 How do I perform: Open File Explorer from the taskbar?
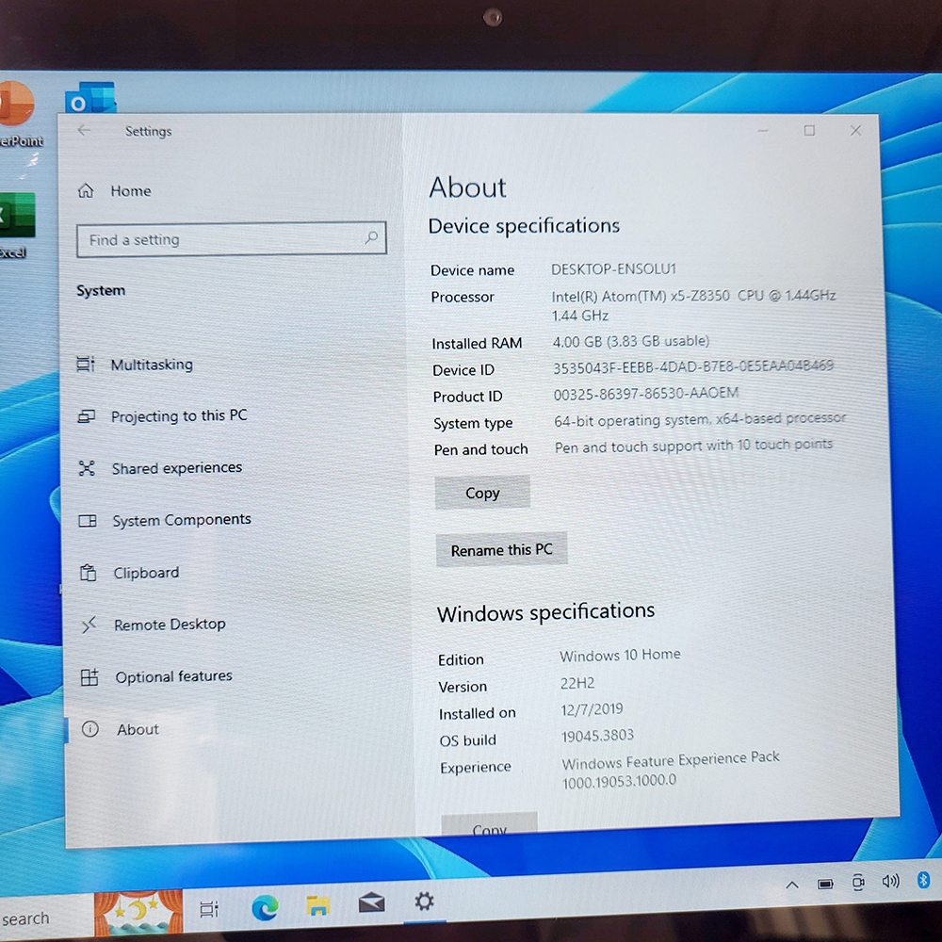pyautogui.click(x=318, y=906)
